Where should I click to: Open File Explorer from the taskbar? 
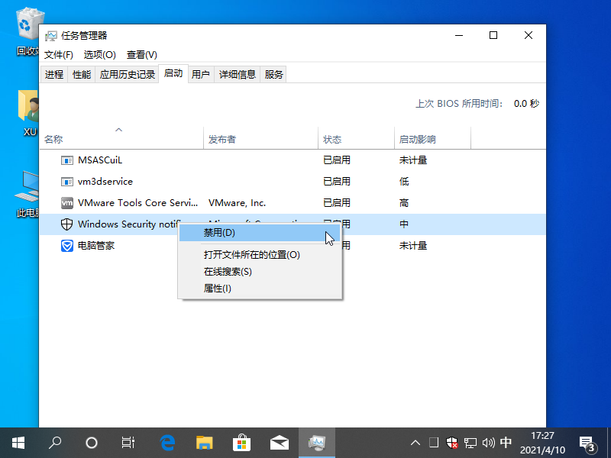[x=204, y=442]
